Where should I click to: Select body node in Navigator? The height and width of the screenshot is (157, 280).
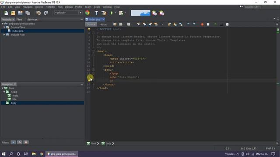click(x=14, y=103)
